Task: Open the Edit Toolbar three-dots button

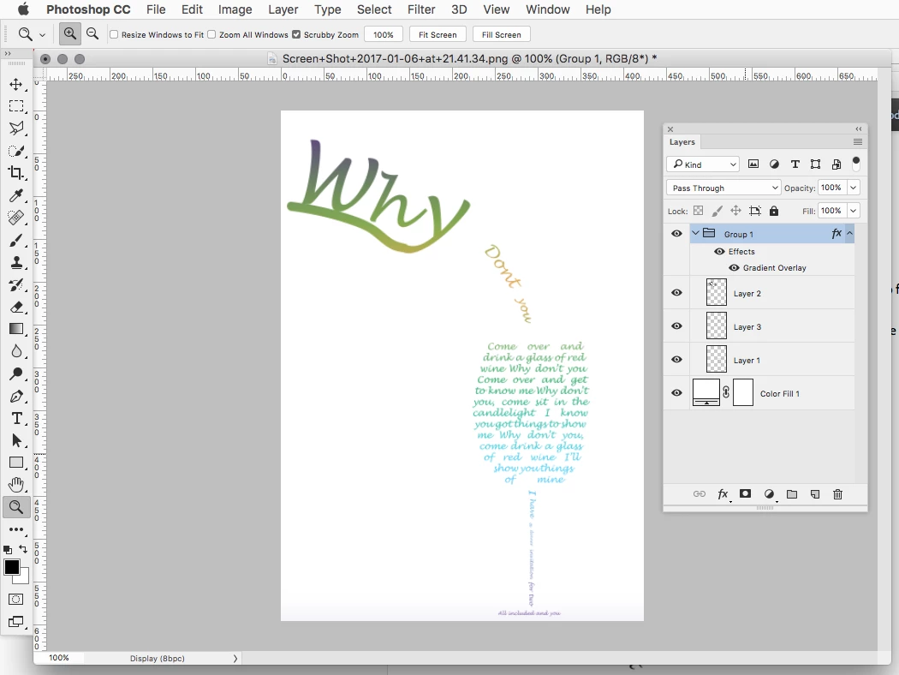Action: (16, 529)
